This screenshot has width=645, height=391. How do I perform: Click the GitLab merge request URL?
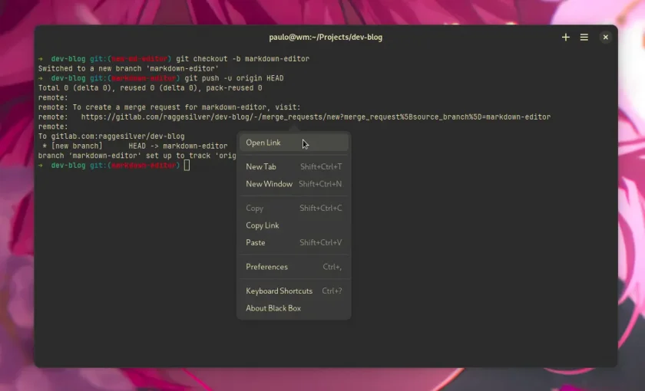pos(316,117)
